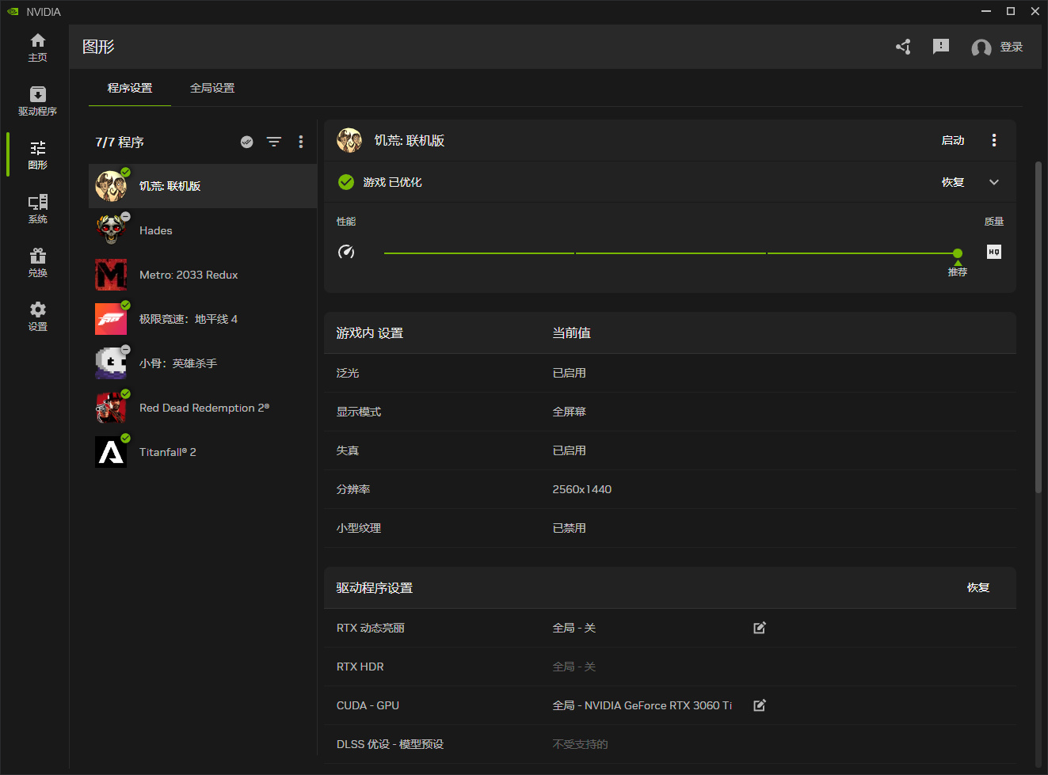Click 恢复 in 驱动程序设置 header
Viewport: 1048px width, 775px height.
[x=978, y=587]
